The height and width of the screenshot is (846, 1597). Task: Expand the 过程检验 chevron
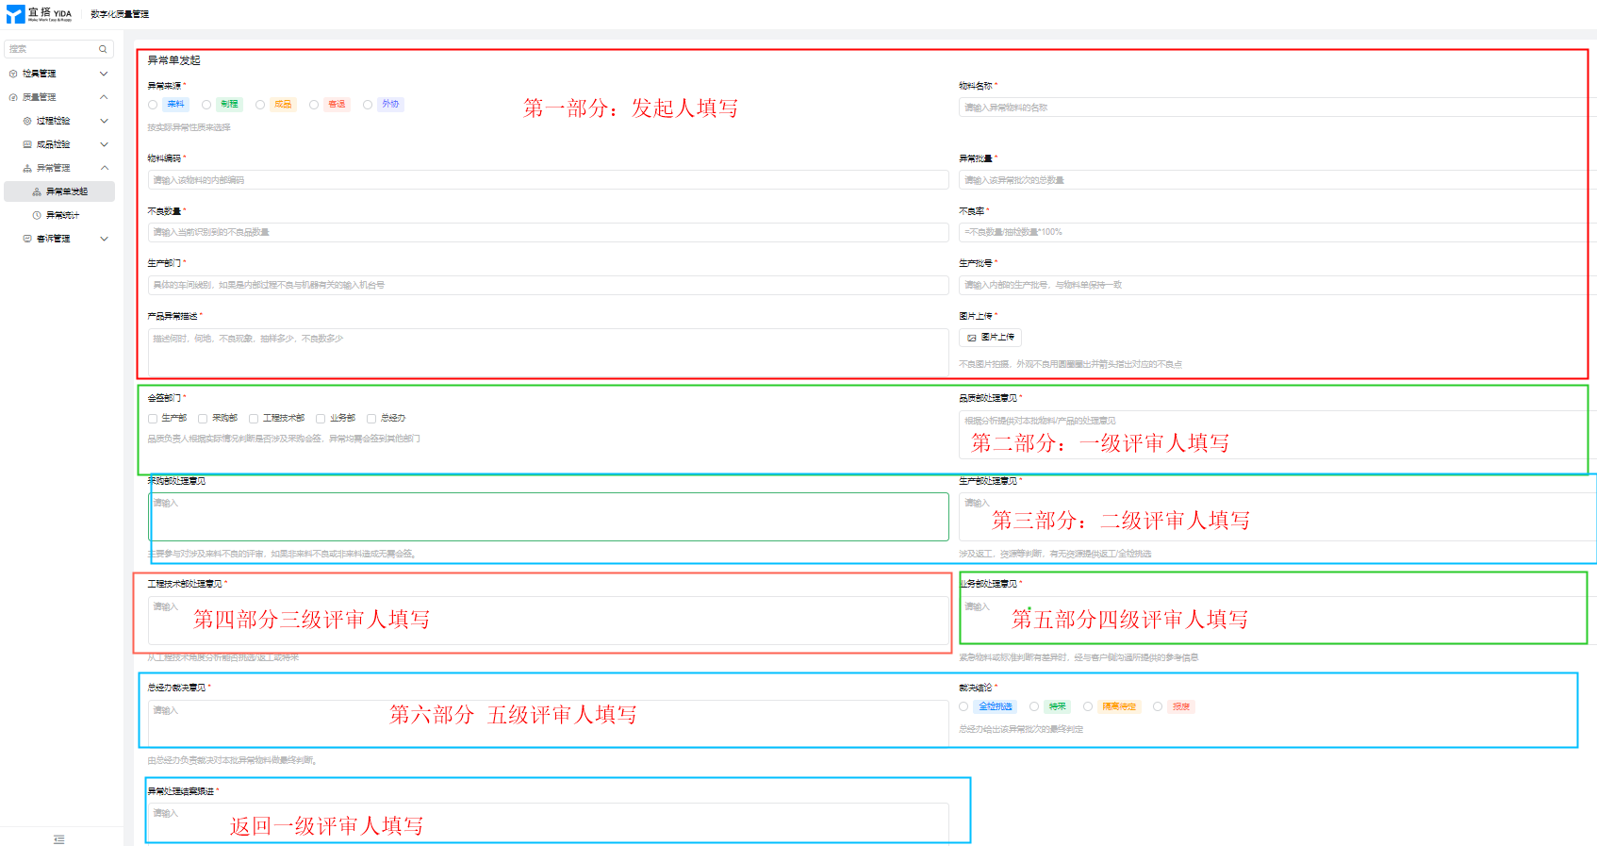click(104, 121)
